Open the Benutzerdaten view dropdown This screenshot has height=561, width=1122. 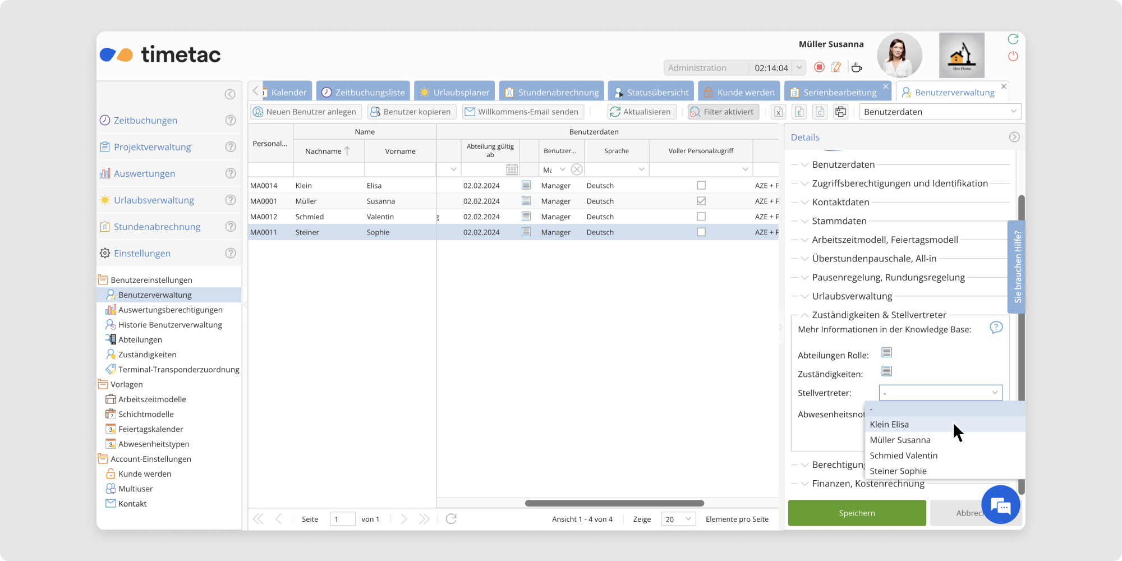click(940, 112)
